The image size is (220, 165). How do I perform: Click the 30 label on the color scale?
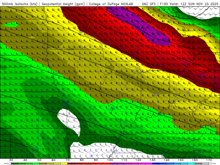pos(11,160)
